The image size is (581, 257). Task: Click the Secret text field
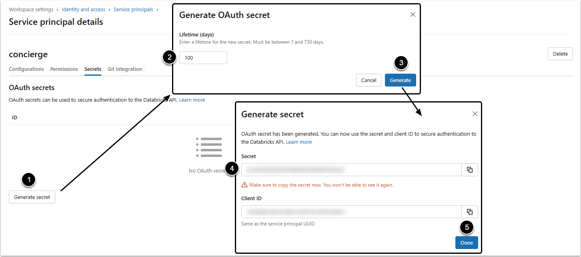click(x=351, y=170)
